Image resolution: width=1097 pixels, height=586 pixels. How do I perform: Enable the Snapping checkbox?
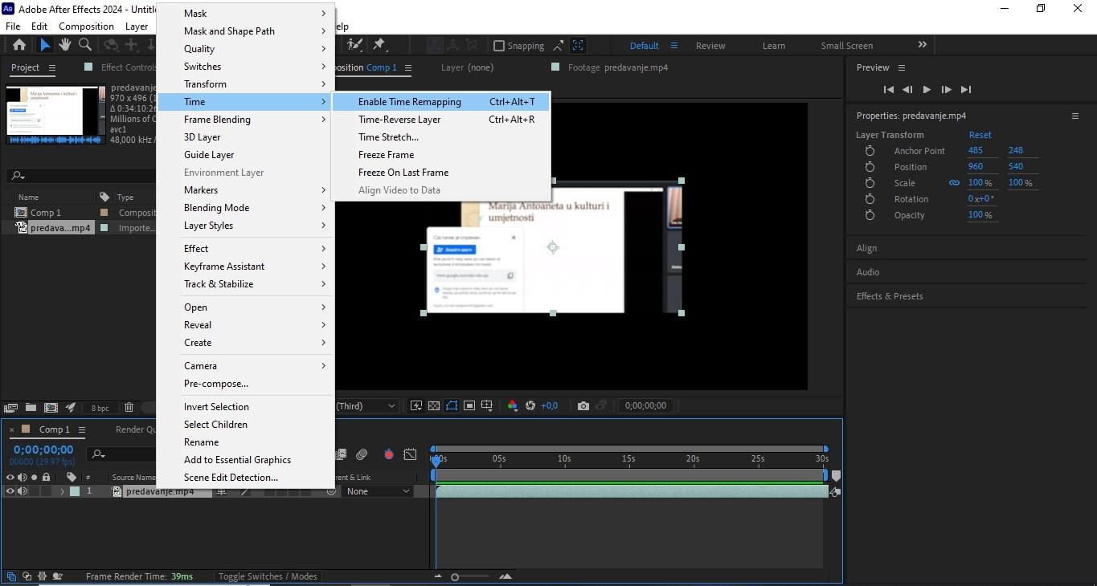click(x=499, y=46)
